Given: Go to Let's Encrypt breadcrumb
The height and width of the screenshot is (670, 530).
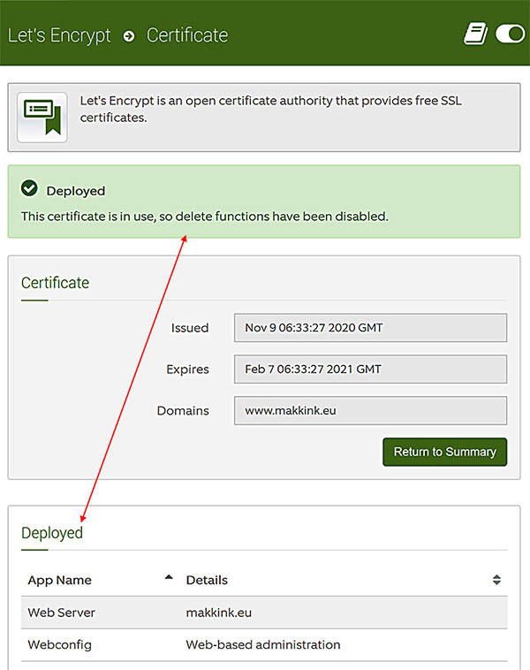Looking at the screenshot, I should (59, 35).
